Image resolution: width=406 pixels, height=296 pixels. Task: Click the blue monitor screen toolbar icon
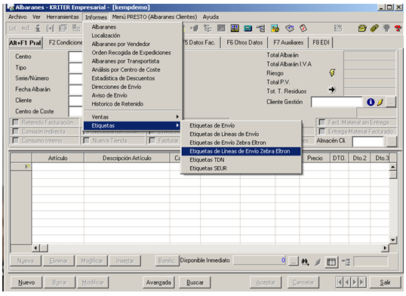click(235, 28)
